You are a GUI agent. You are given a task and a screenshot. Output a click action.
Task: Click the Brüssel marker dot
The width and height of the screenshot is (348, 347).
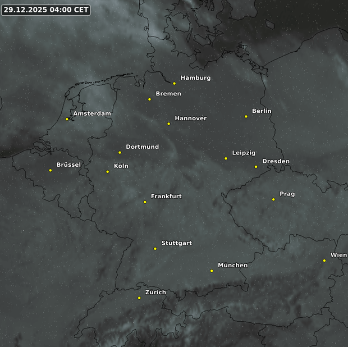pos(51,170)
